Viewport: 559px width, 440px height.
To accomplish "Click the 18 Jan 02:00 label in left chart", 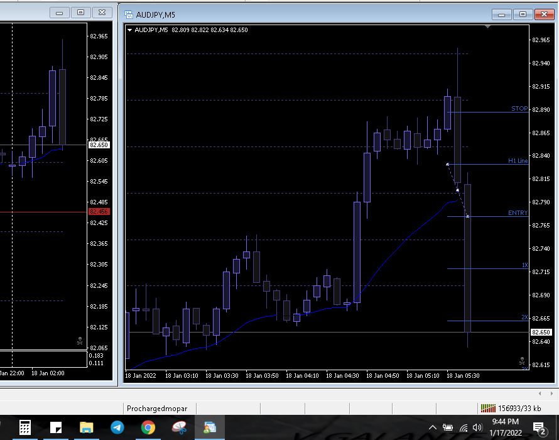I will click(x=48, y=373).
